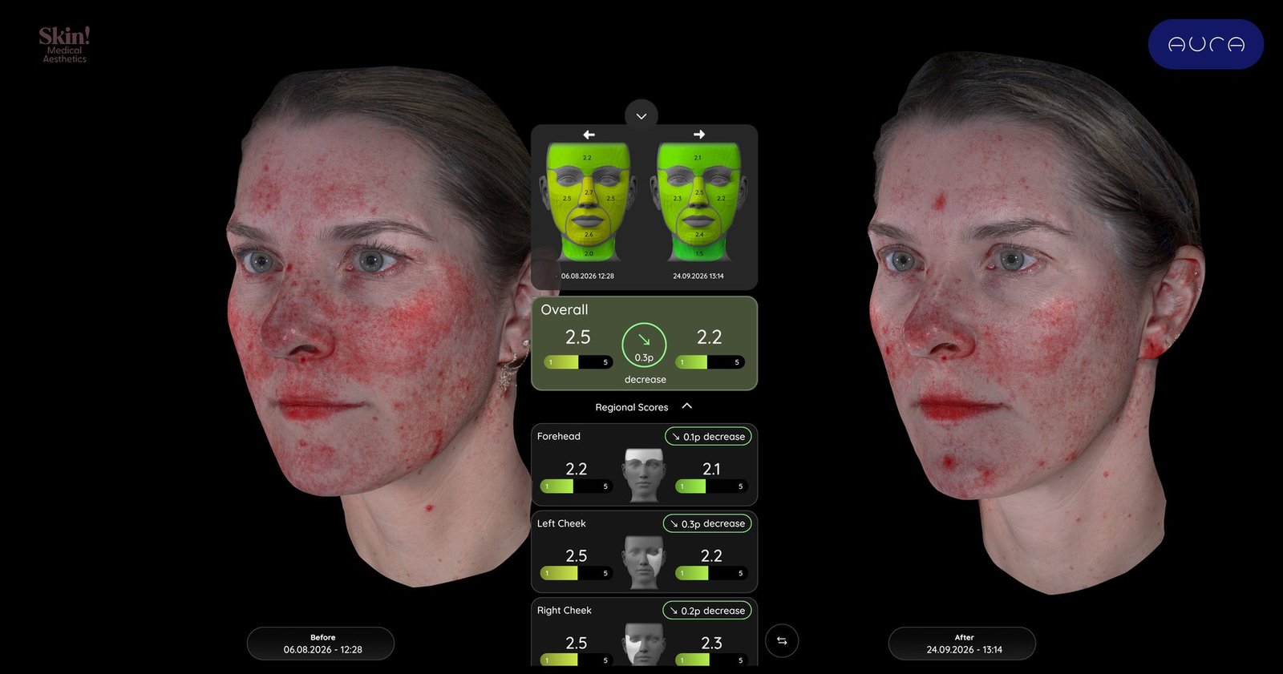Image resolution: width=1283 pixels, height=674 pixels.
Task: Click the AURA logo button
Action: coord(1205,44)
